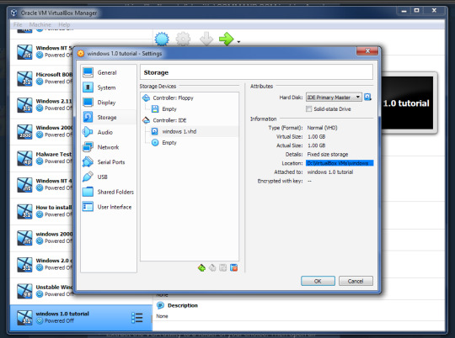Click the remove storage controller icon
This screenshot has height=338, width=455.
click(212, 267)
